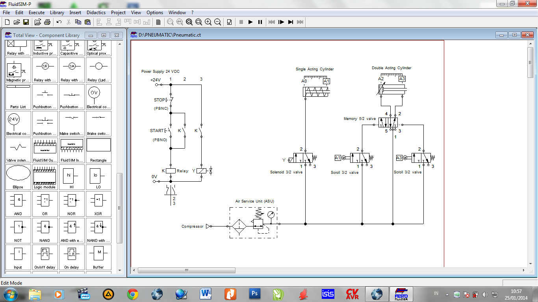Open the Execute menu
Viewport: 538px width, 302px height.
tap(36, 13)
